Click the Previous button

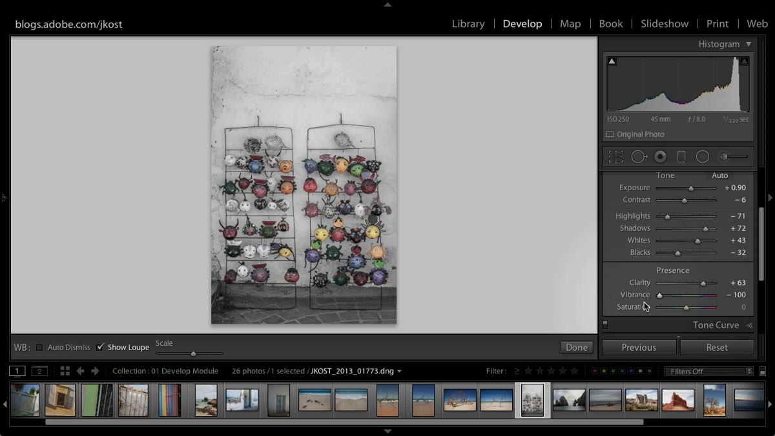[x=639, y=347]
